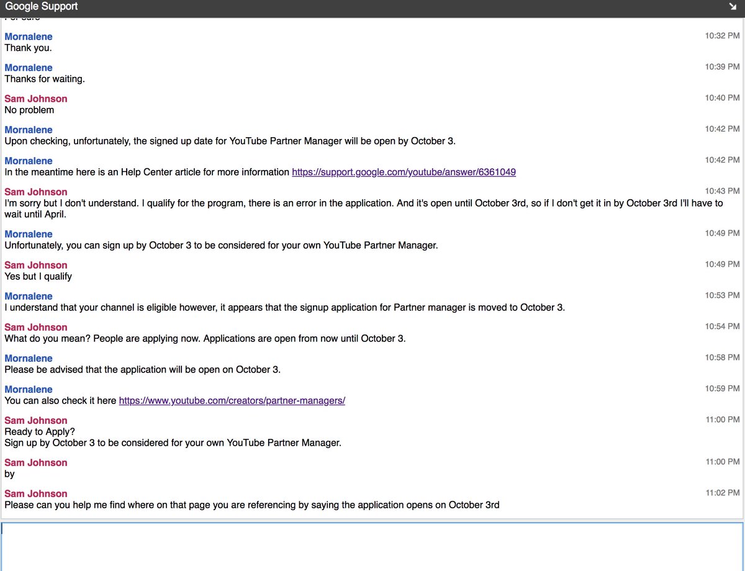Click the one-word message 'by'
The height and width of the screenshot is (571, 745).
click(x=9, y=474)
